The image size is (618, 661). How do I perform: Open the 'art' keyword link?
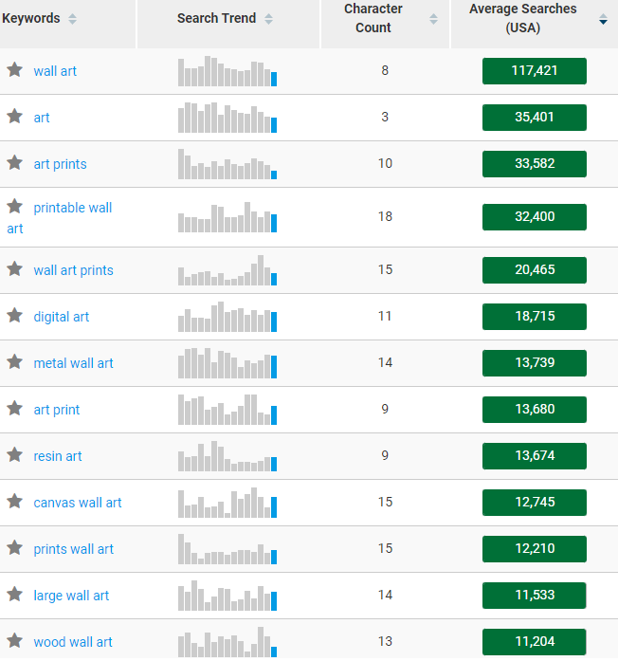point(42,118)
